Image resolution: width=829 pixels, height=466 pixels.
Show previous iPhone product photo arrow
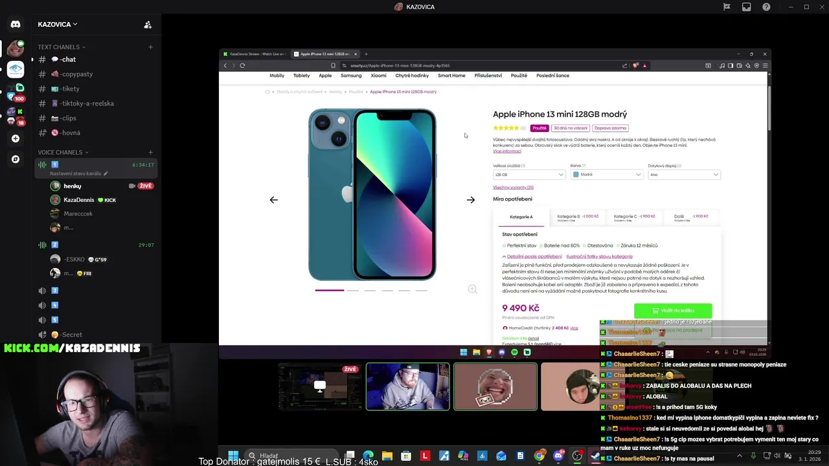point(274,200)
